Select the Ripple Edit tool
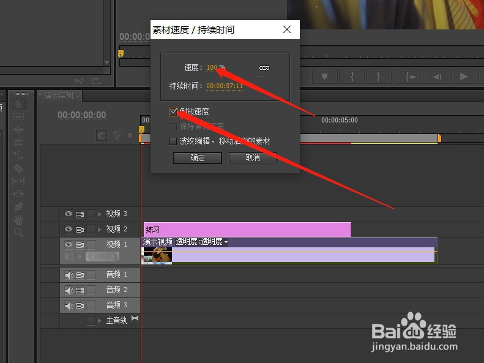 pyautogui.click(x=18, y=130)
